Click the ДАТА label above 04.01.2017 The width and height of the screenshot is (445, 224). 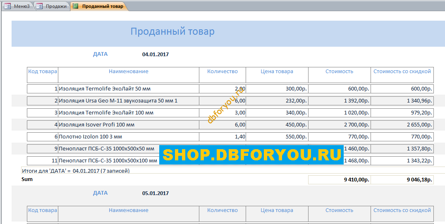100,54
